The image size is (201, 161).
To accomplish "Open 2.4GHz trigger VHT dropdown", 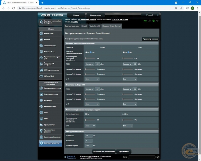I will (x=92, y=79).
